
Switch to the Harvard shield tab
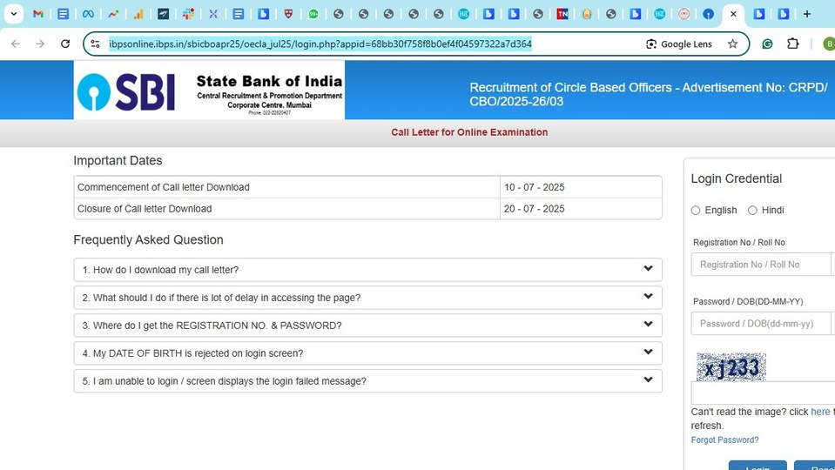click(288, 15)
